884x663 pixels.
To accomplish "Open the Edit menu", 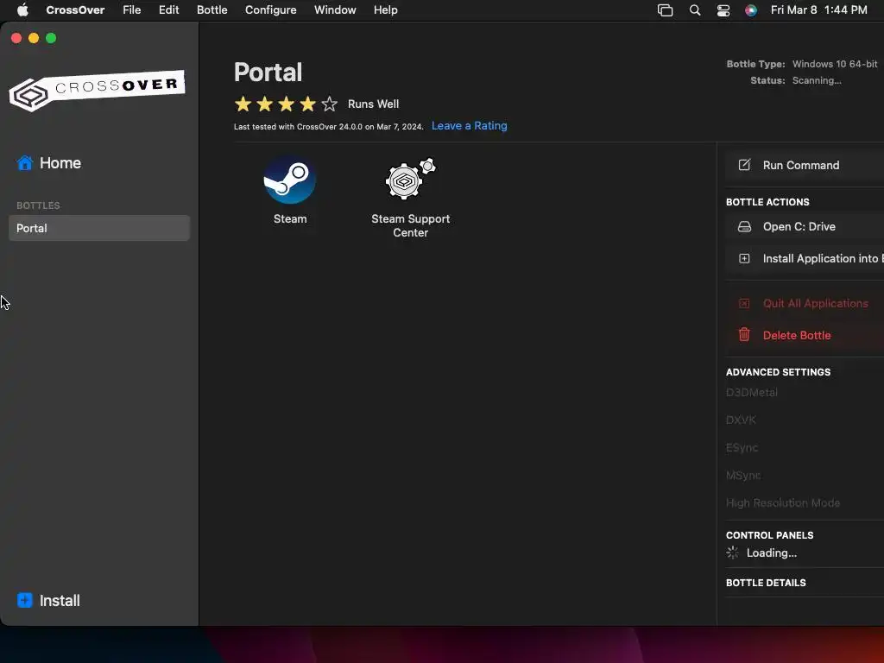I will pyautogui.click(x=168, y=10).
